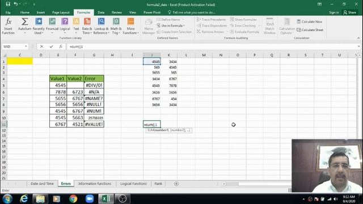
Task: Click the AutoSum sigma icon
Action: [24, 22]
